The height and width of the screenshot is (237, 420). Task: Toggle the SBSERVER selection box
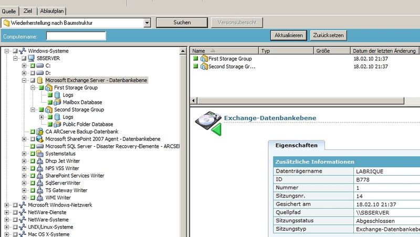pos(24,58)
